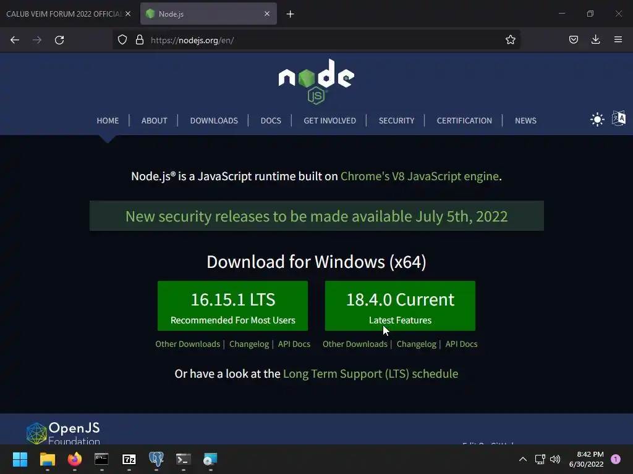Bookmark this page with the star icon
Image resolution: width=633 pixels, height=474 pixels.
510,39
